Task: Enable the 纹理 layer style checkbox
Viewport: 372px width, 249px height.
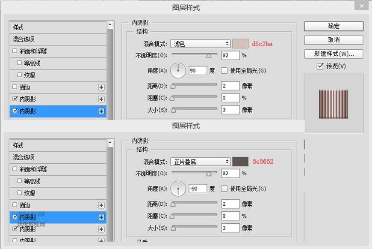Action: (19, 75)
